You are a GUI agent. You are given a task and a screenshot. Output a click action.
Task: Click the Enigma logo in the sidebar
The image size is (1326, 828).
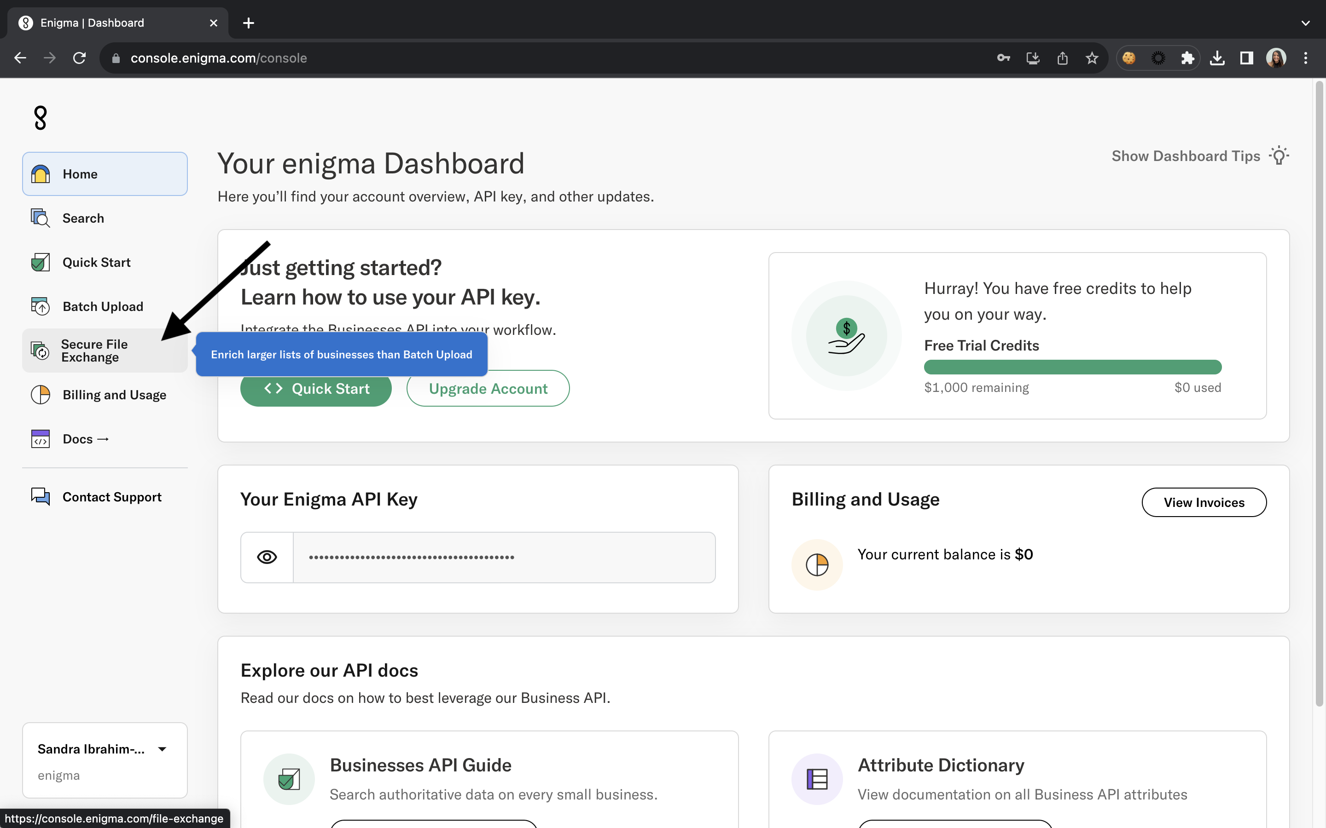(41, 118)
